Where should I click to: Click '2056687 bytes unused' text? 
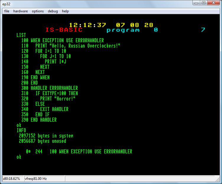[43, 141]
